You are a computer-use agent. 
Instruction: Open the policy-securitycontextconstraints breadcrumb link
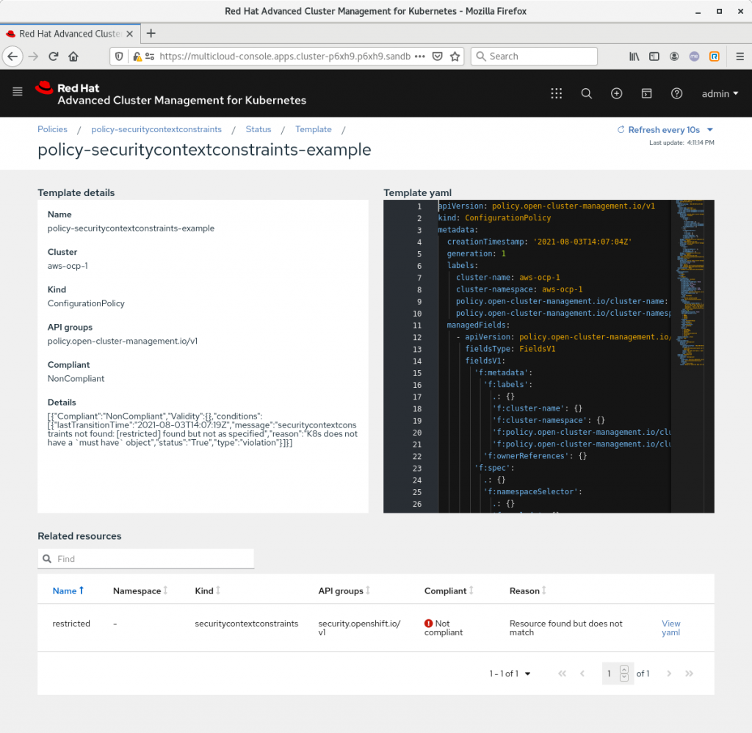click(x=156, y=129)
